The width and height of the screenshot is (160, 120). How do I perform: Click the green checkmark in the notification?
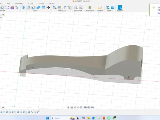point(154,7)
